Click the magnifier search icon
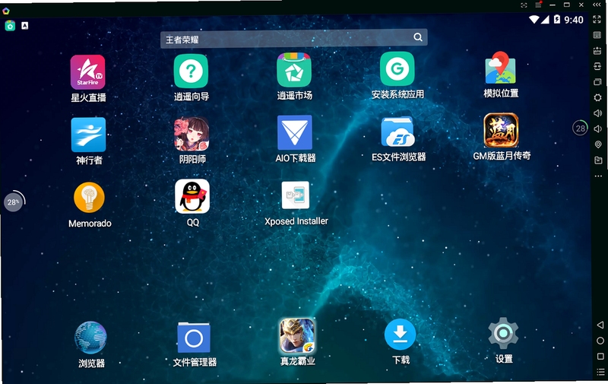 point(417,36)
